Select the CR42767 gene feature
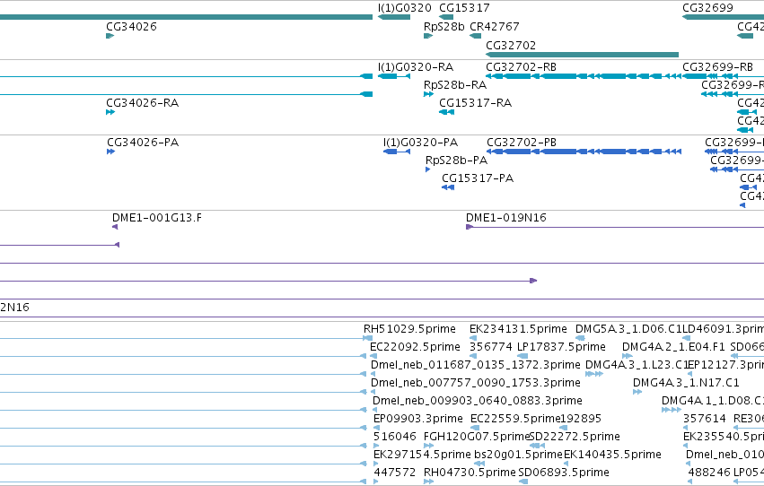764x486 pixels. click(475, 36)
